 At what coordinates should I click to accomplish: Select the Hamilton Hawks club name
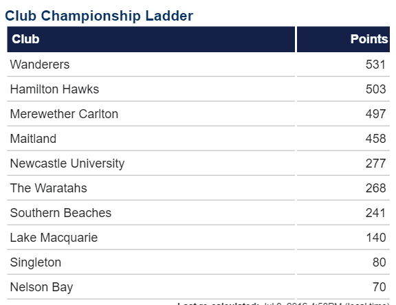click(54, 89)
